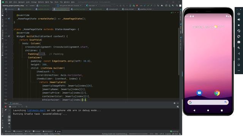Click 'scrollDirection: Axis.horizontal' code line
The height and width of the screenshot is (136, 243).
coord(60,75)
